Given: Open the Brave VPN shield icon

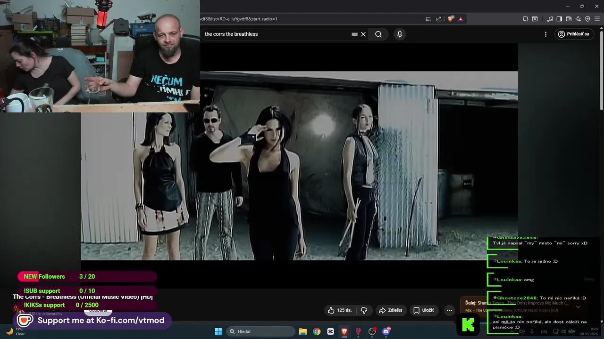Looking at the screenshot, I should (587, 19).
